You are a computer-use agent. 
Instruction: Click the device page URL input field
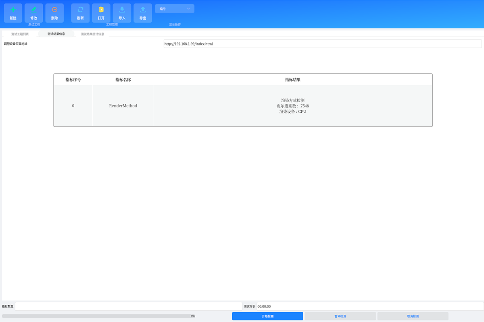322,43
